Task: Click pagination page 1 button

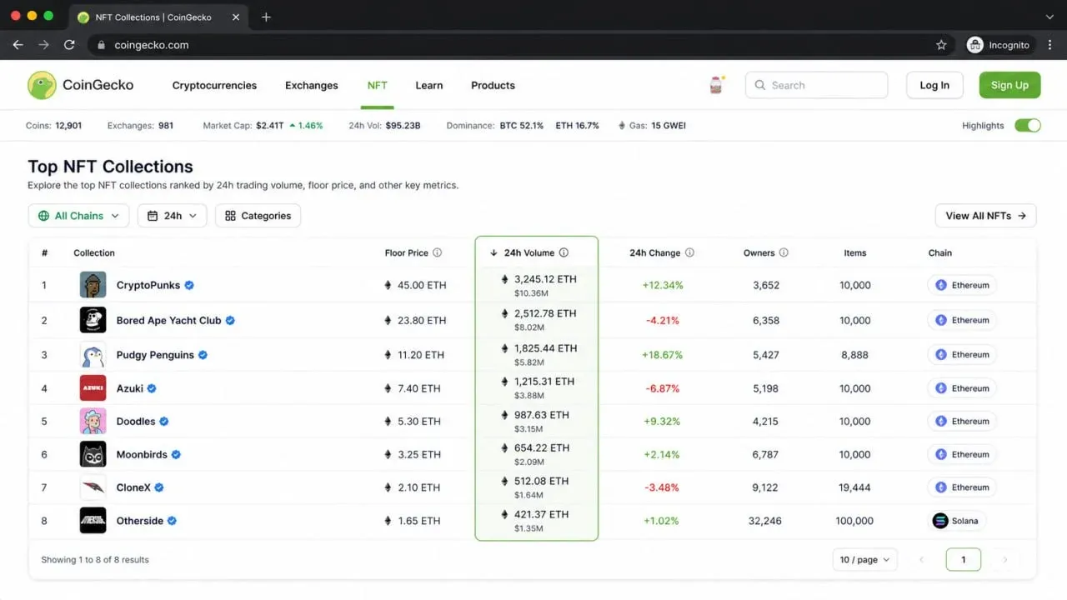Action: point(964,560)
